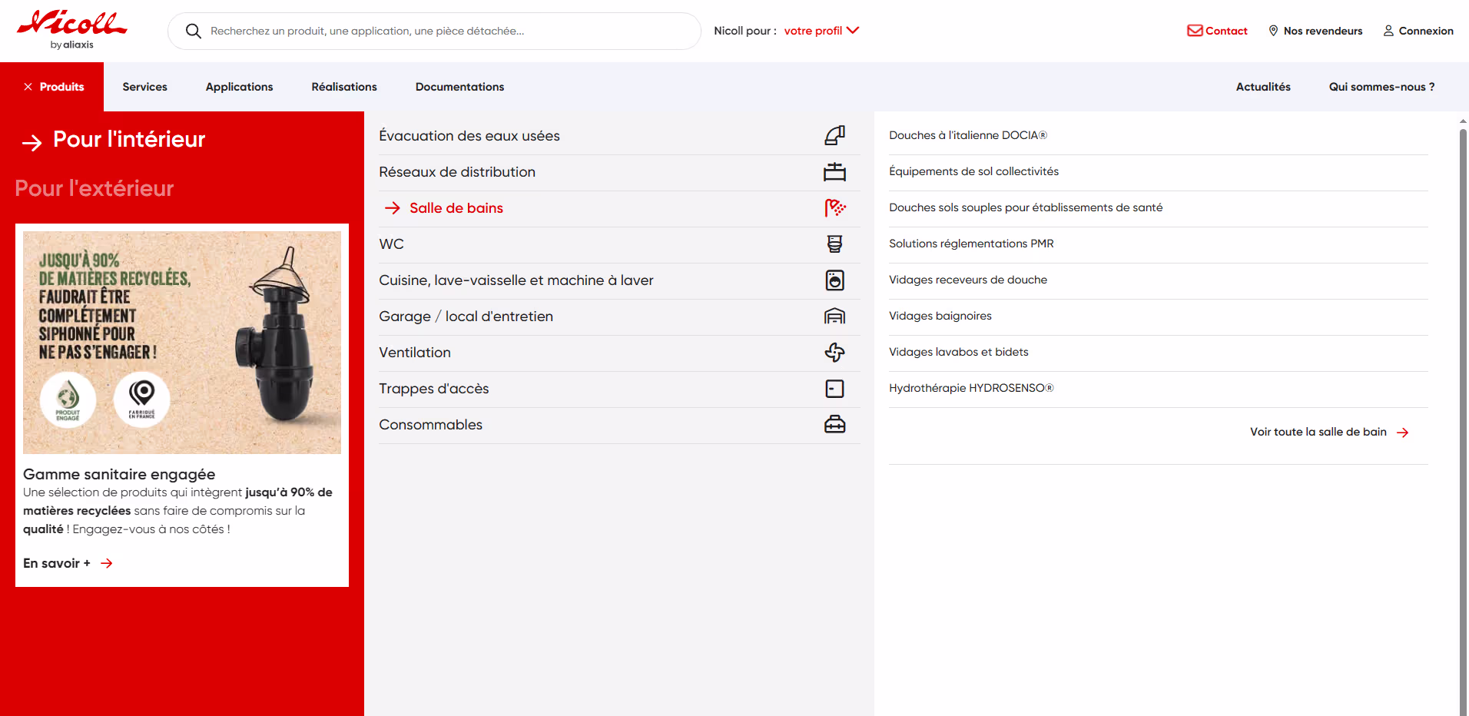Click the Nicoll by aliaxis logo
Screen dimensions: 1469x716
72,31
